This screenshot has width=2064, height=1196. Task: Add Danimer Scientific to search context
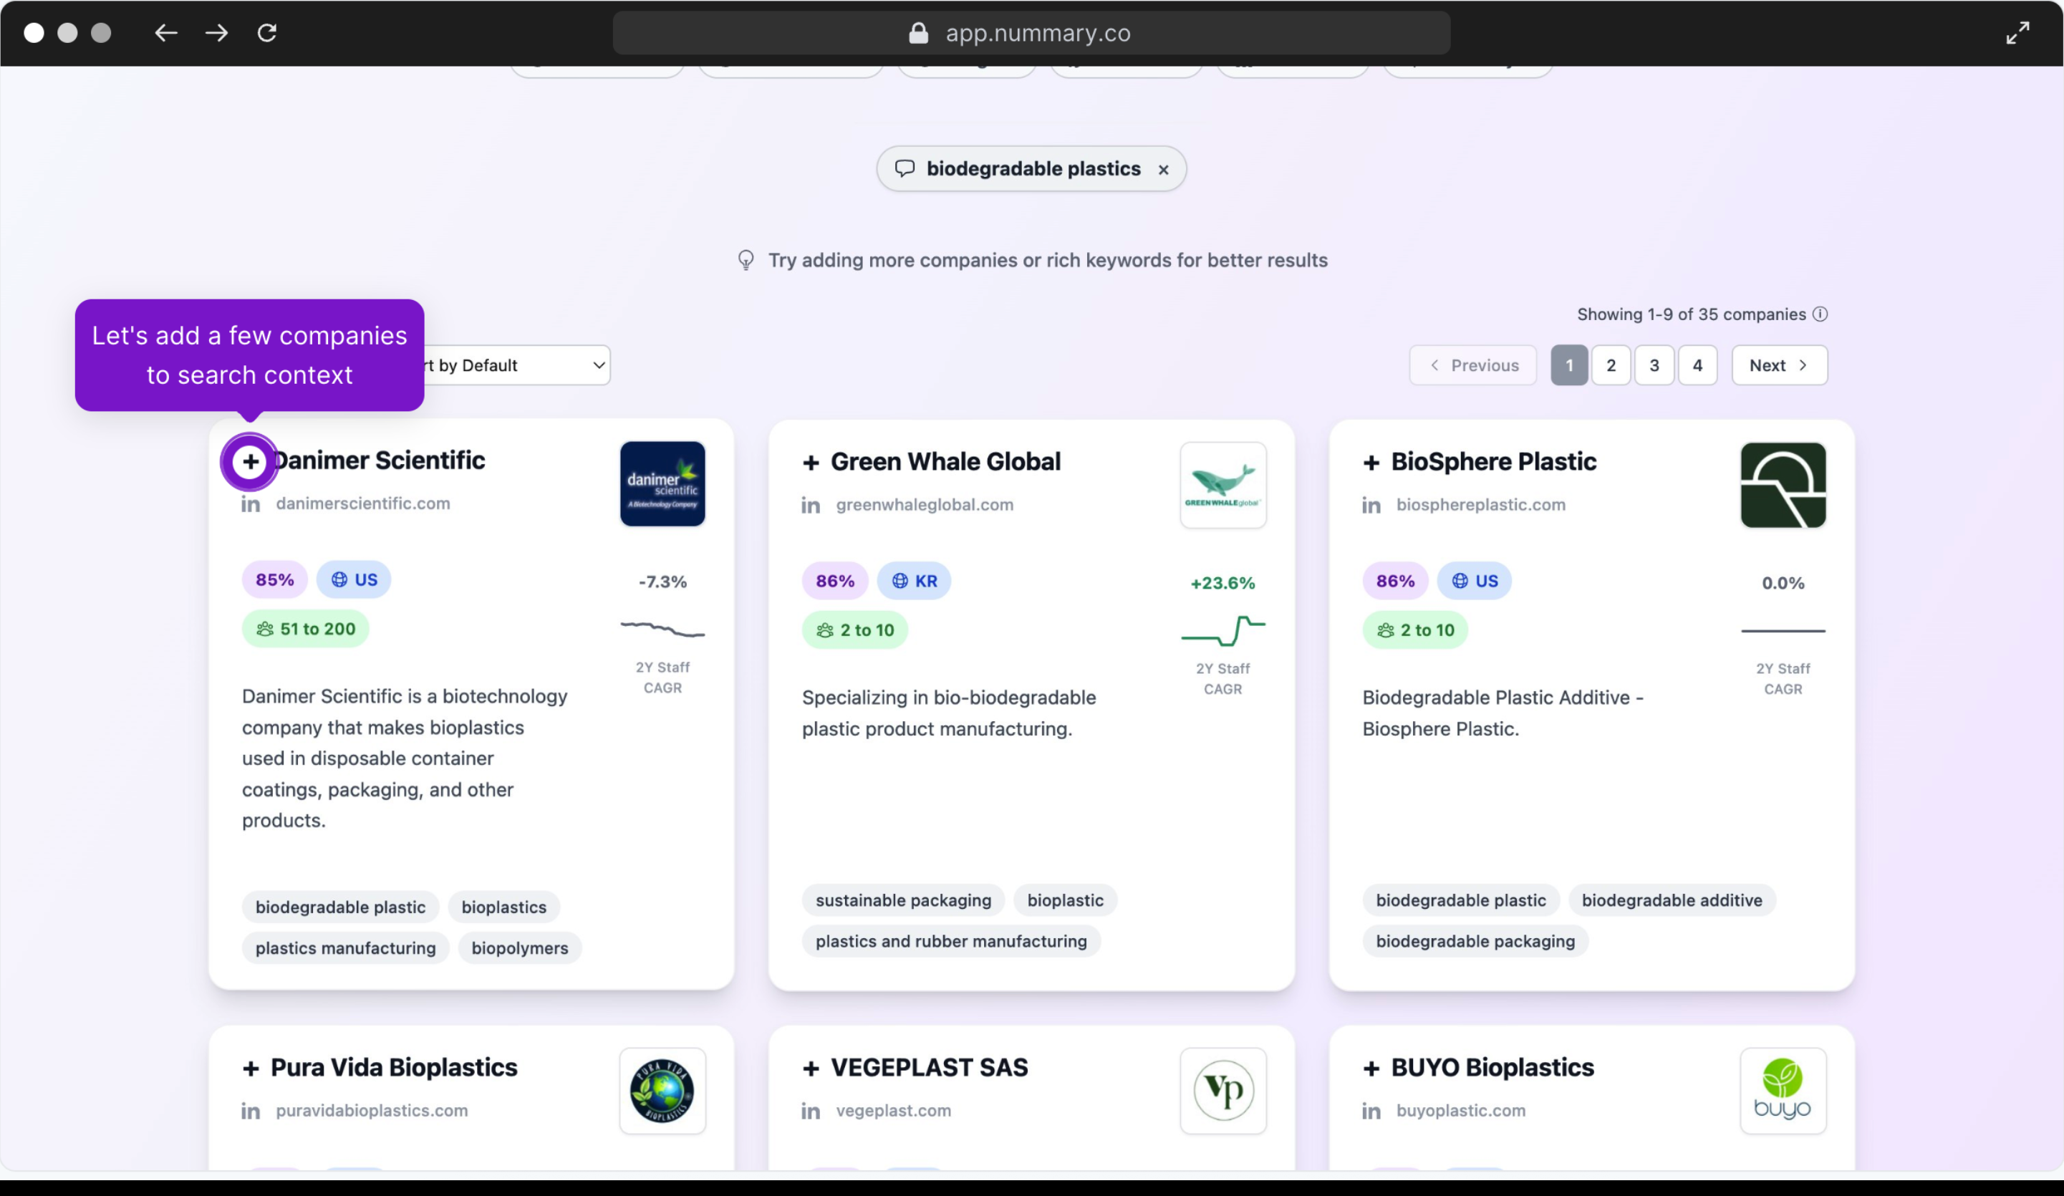(x=251, y=461)
